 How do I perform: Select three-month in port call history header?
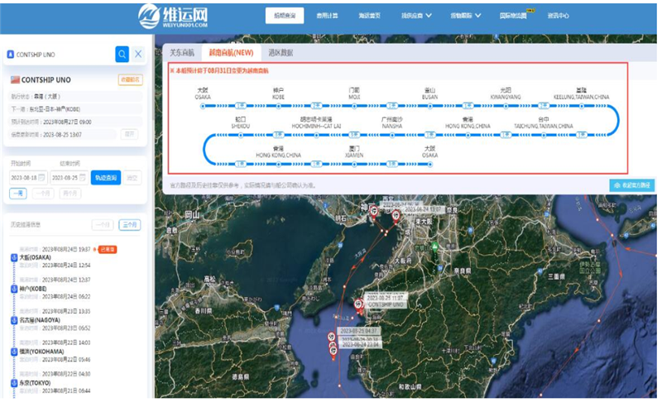pyautogui.click(x=130, y=225)
